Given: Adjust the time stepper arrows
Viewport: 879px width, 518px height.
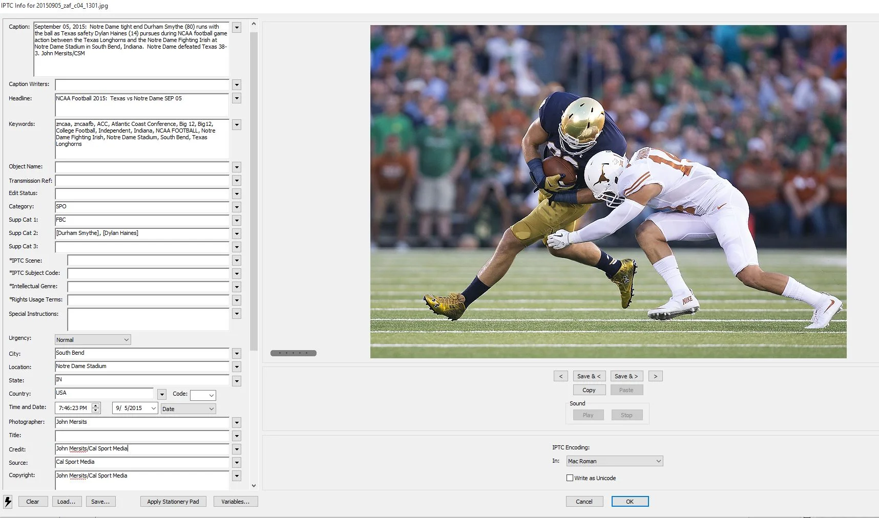Looking at the screenshot, I should pyautogui.click(x=96, y=408).
